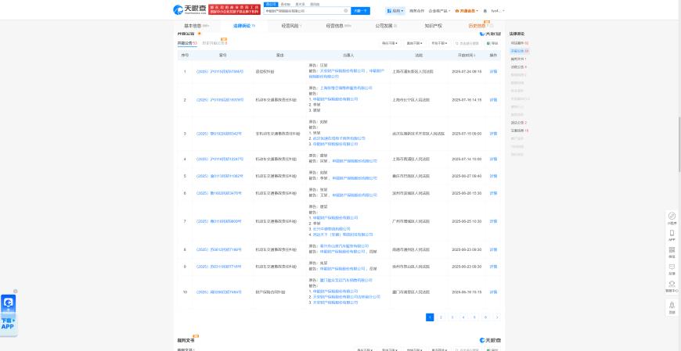
Task: Click 上海市浦东新区人民法院 cell in row 1
Action: (413, 71)
